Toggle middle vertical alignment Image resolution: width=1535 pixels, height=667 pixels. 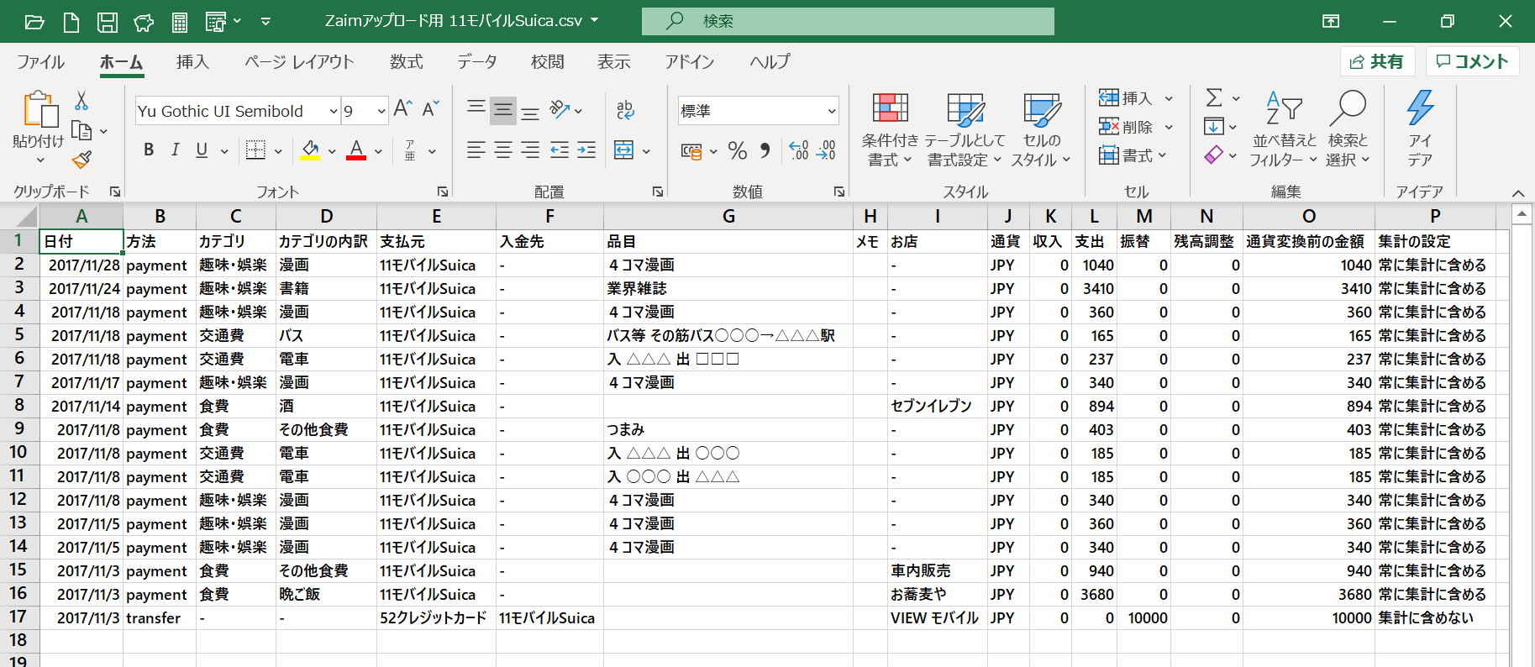click(503, 109)
